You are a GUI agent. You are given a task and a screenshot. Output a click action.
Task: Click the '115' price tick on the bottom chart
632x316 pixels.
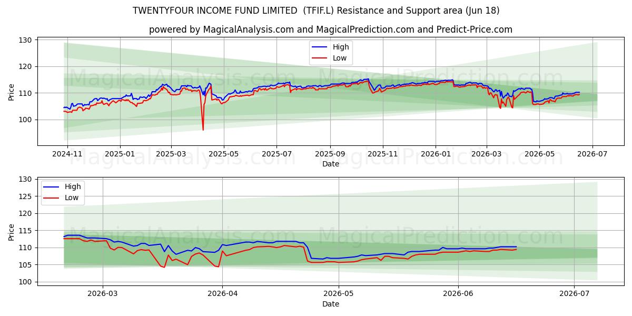click(x=26, y=231)
